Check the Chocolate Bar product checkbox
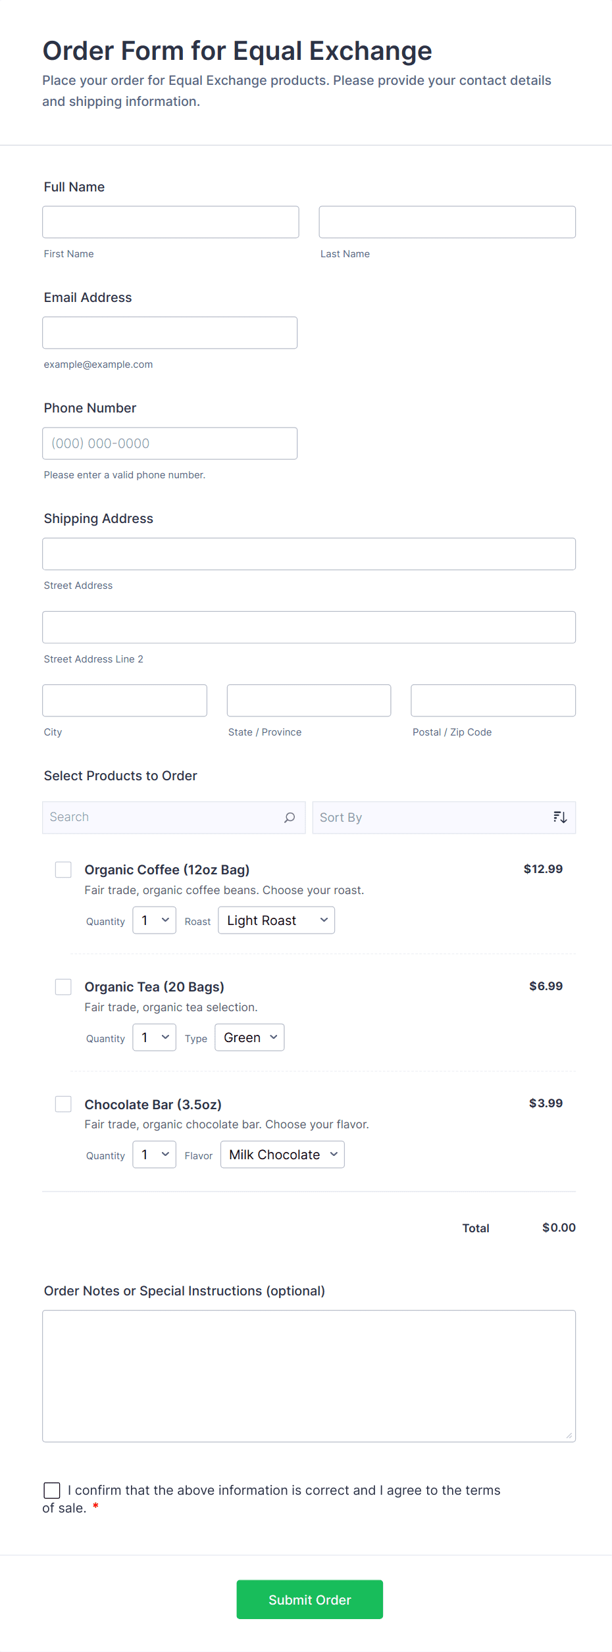The height and width of the screenshot is (1652, 612). pyautogui.click(x=63, y=1104)
